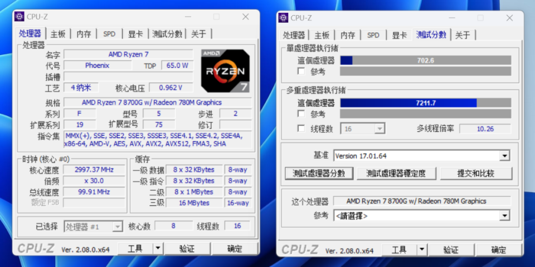Click the CPU-Z footer logo in the left window
This screenshot has height=267, width=535.
pyautogui.click(x=36, y=249)
